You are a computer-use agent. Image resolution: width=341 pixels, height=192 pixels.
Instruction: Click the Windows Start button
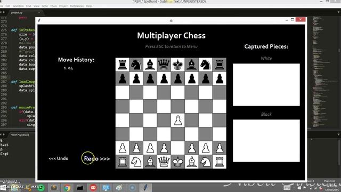pos(3,188)
